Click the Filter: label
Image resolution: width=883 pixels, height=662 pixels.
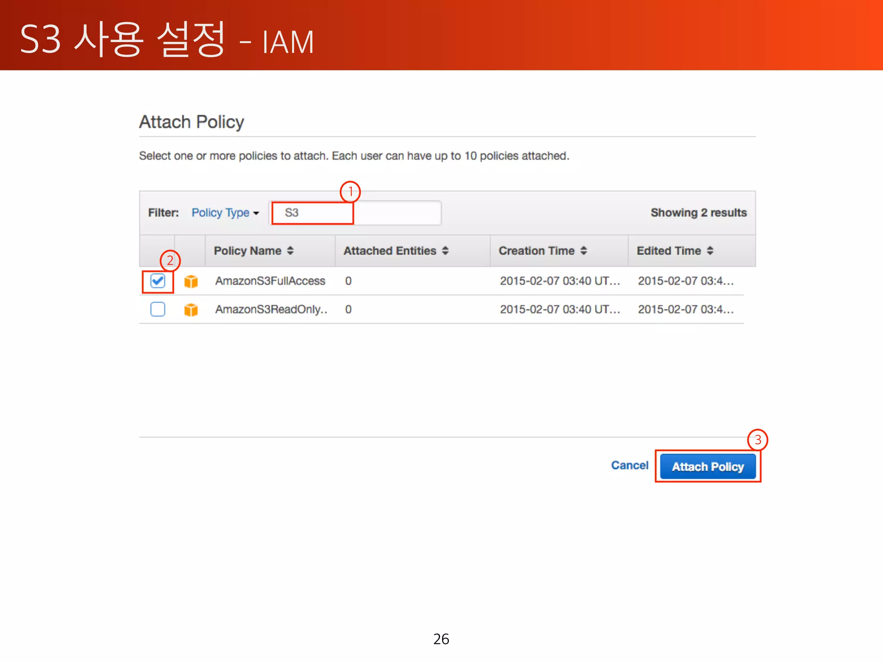tap(163, 212)
